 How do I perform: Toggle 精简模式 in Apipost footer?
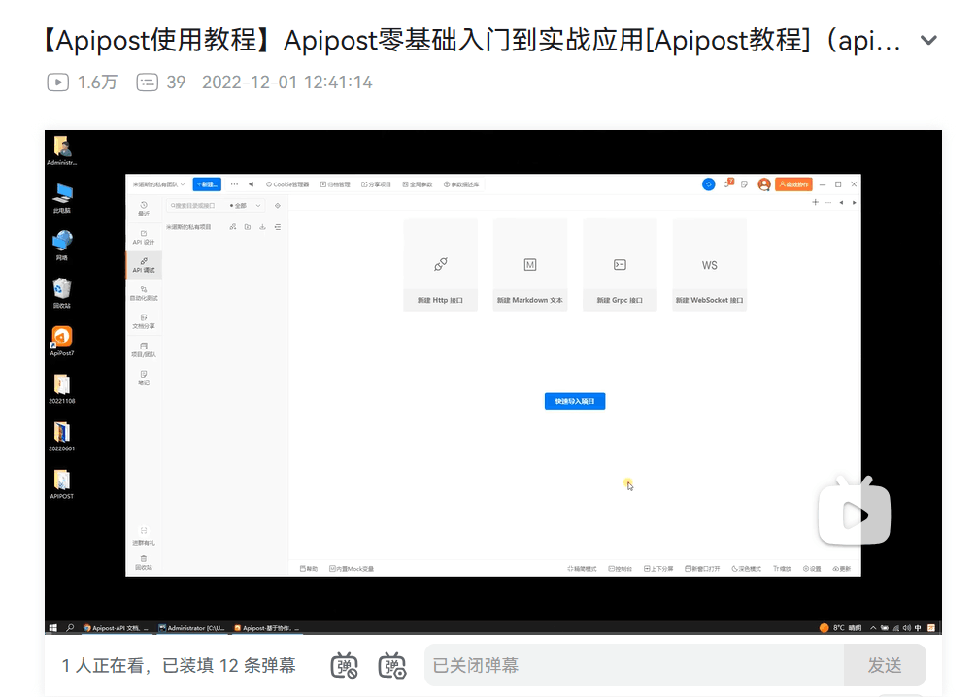pyautogui.click(x=582, y=568)
